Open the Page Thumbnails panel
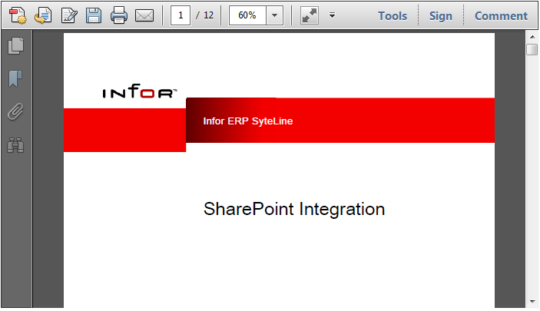The image size is (540, 311). (x=15, y=46)
